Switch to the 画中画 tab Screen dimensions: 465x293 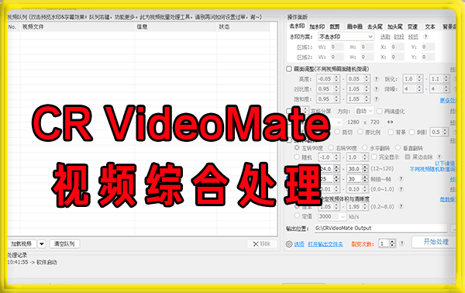coord(355,26)
